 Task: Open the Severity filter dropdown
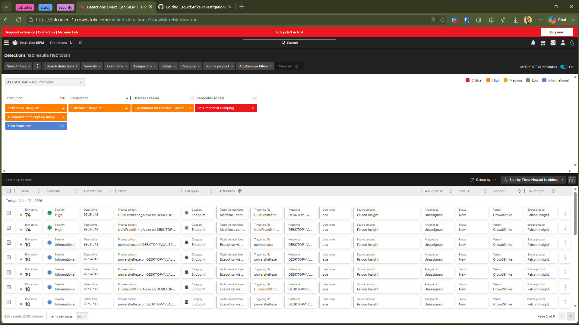tap(92, 66)
